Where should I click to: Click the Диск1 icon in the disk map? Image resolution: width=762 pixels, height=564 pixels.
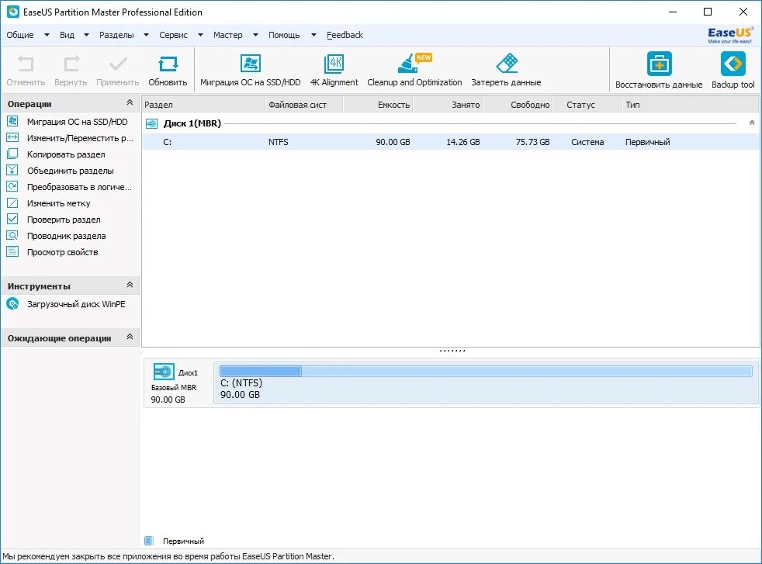(163, 372)
